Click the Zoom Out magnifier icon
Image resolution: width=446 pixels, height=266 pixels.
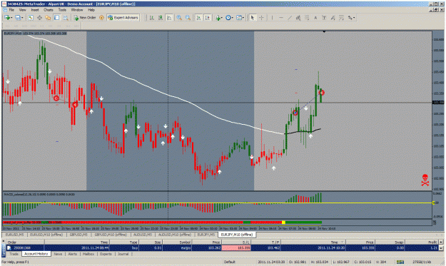point(188,18)
